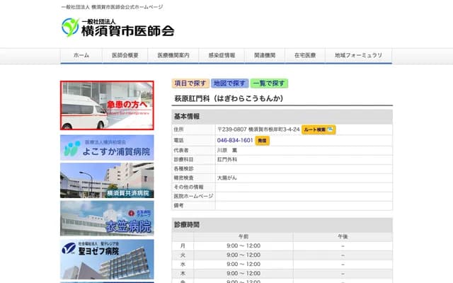Open the 医師会概要 menu item
This screenshot has width=453, height=283.
click(125, 55)
